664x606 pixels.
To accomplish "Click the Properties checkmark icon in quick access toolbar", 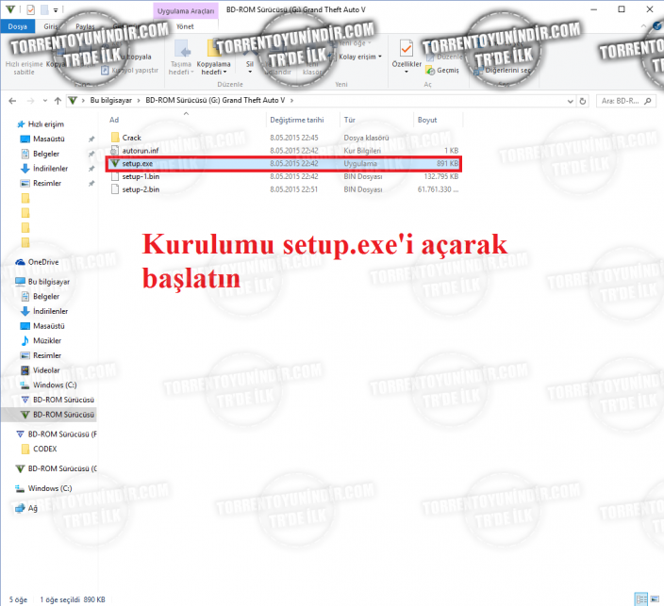I will 30,9.
